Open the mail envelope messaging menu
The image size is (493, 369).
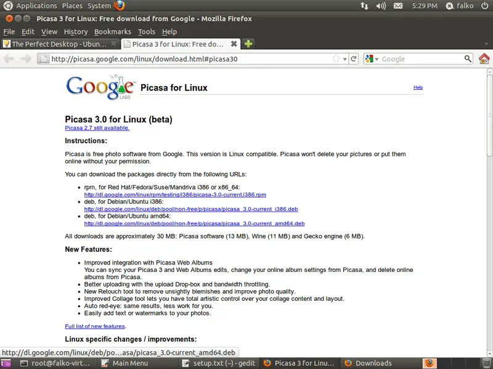coord(398,6)
